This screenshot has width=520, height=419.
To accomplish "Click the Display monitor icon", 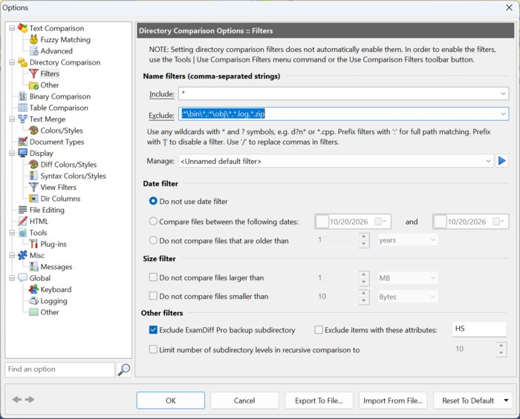I will point(22,153).
